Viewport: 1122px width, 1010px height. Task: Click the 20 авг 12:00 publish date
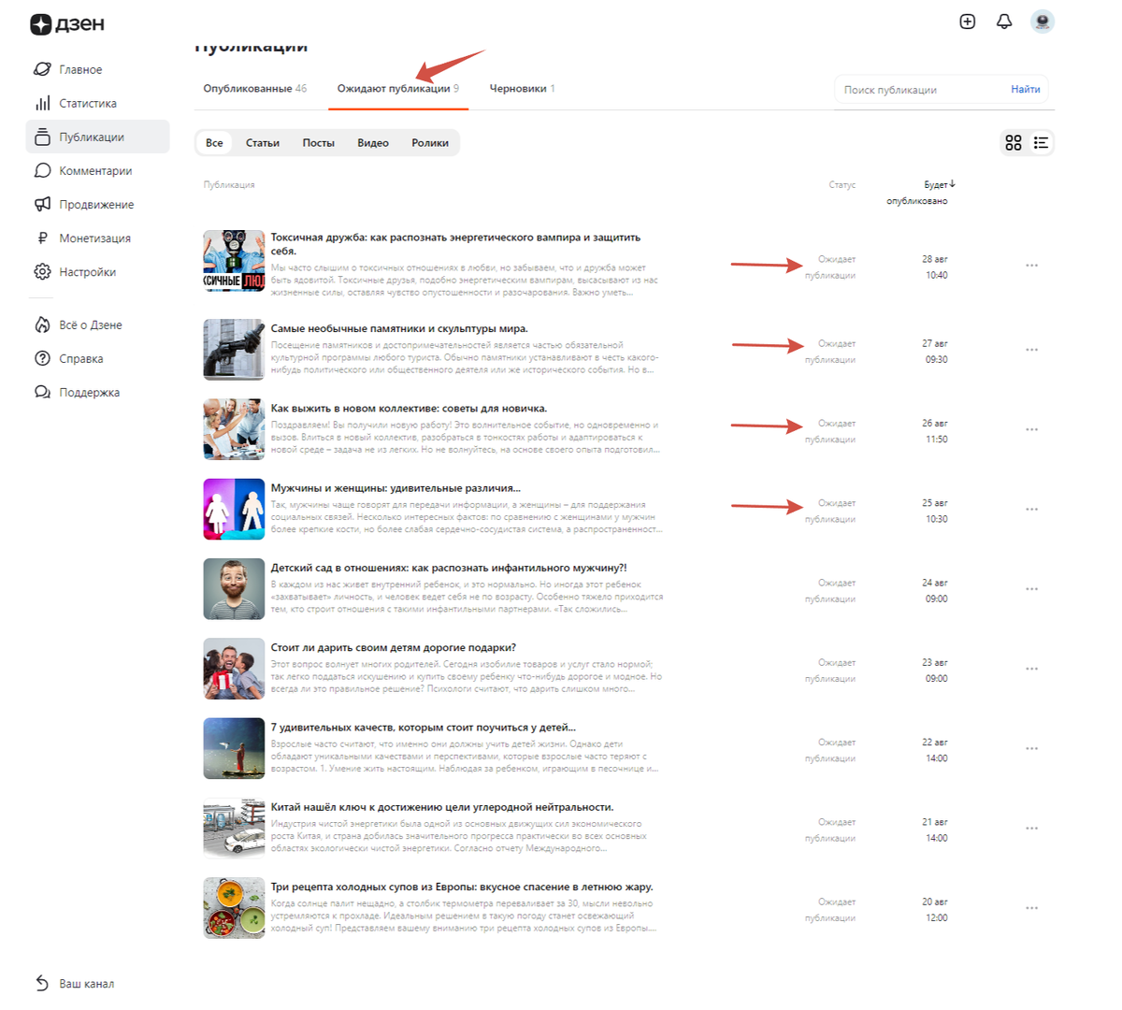tap(935, 909)
